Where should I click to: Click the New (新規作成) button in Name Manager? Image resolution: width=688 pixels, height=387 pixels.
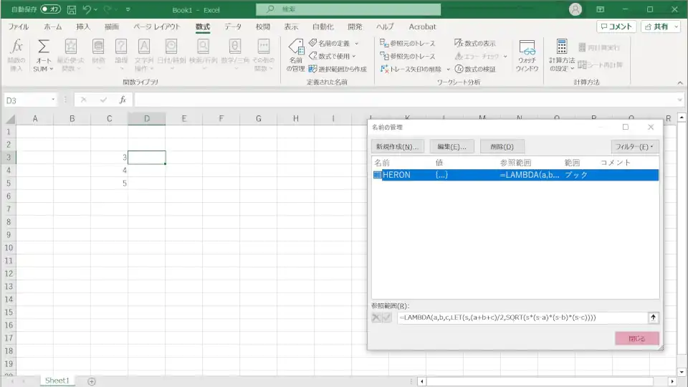pos(398,146)
